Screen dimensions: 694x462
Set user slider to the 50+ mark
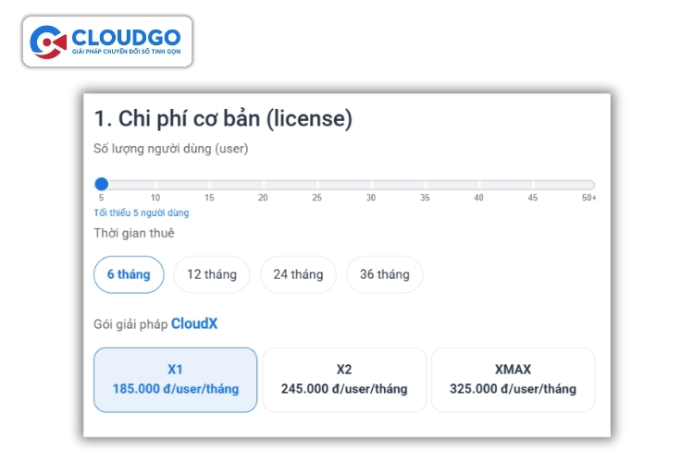click(x=589, y=185)
